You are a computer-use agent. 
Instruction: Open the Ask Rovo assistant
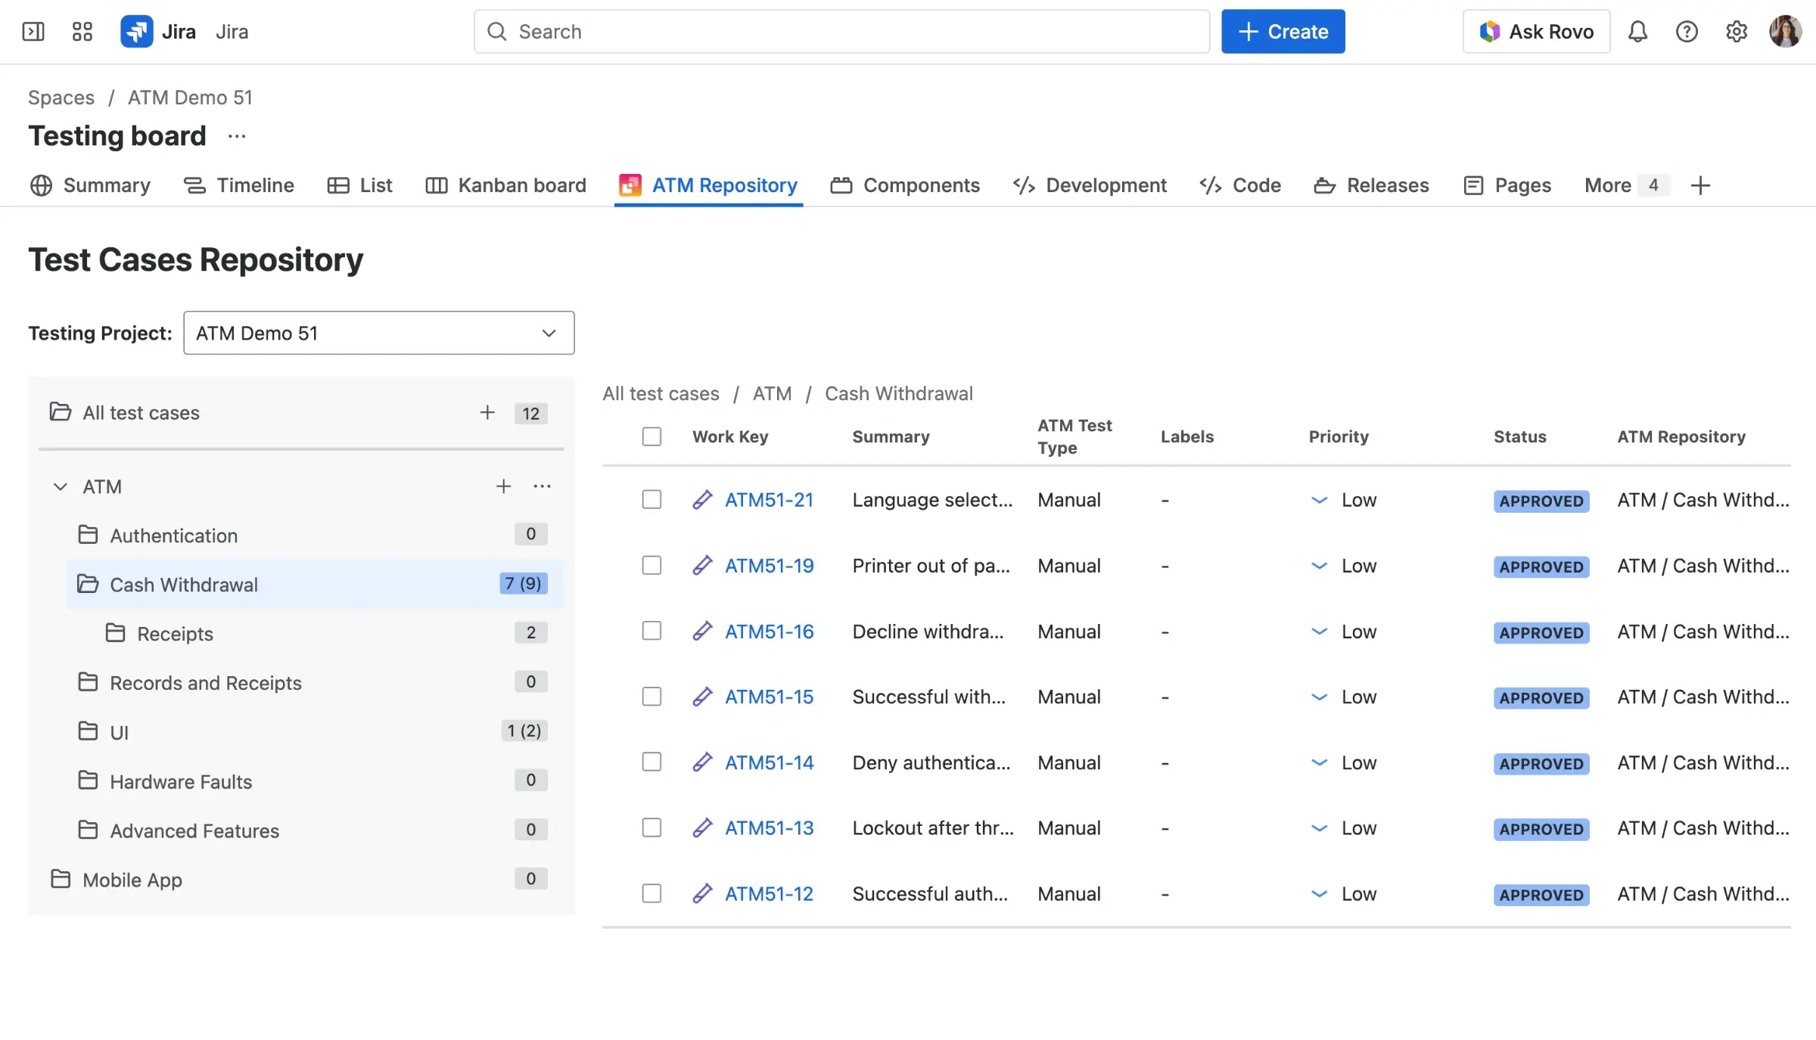[1536, 31]
